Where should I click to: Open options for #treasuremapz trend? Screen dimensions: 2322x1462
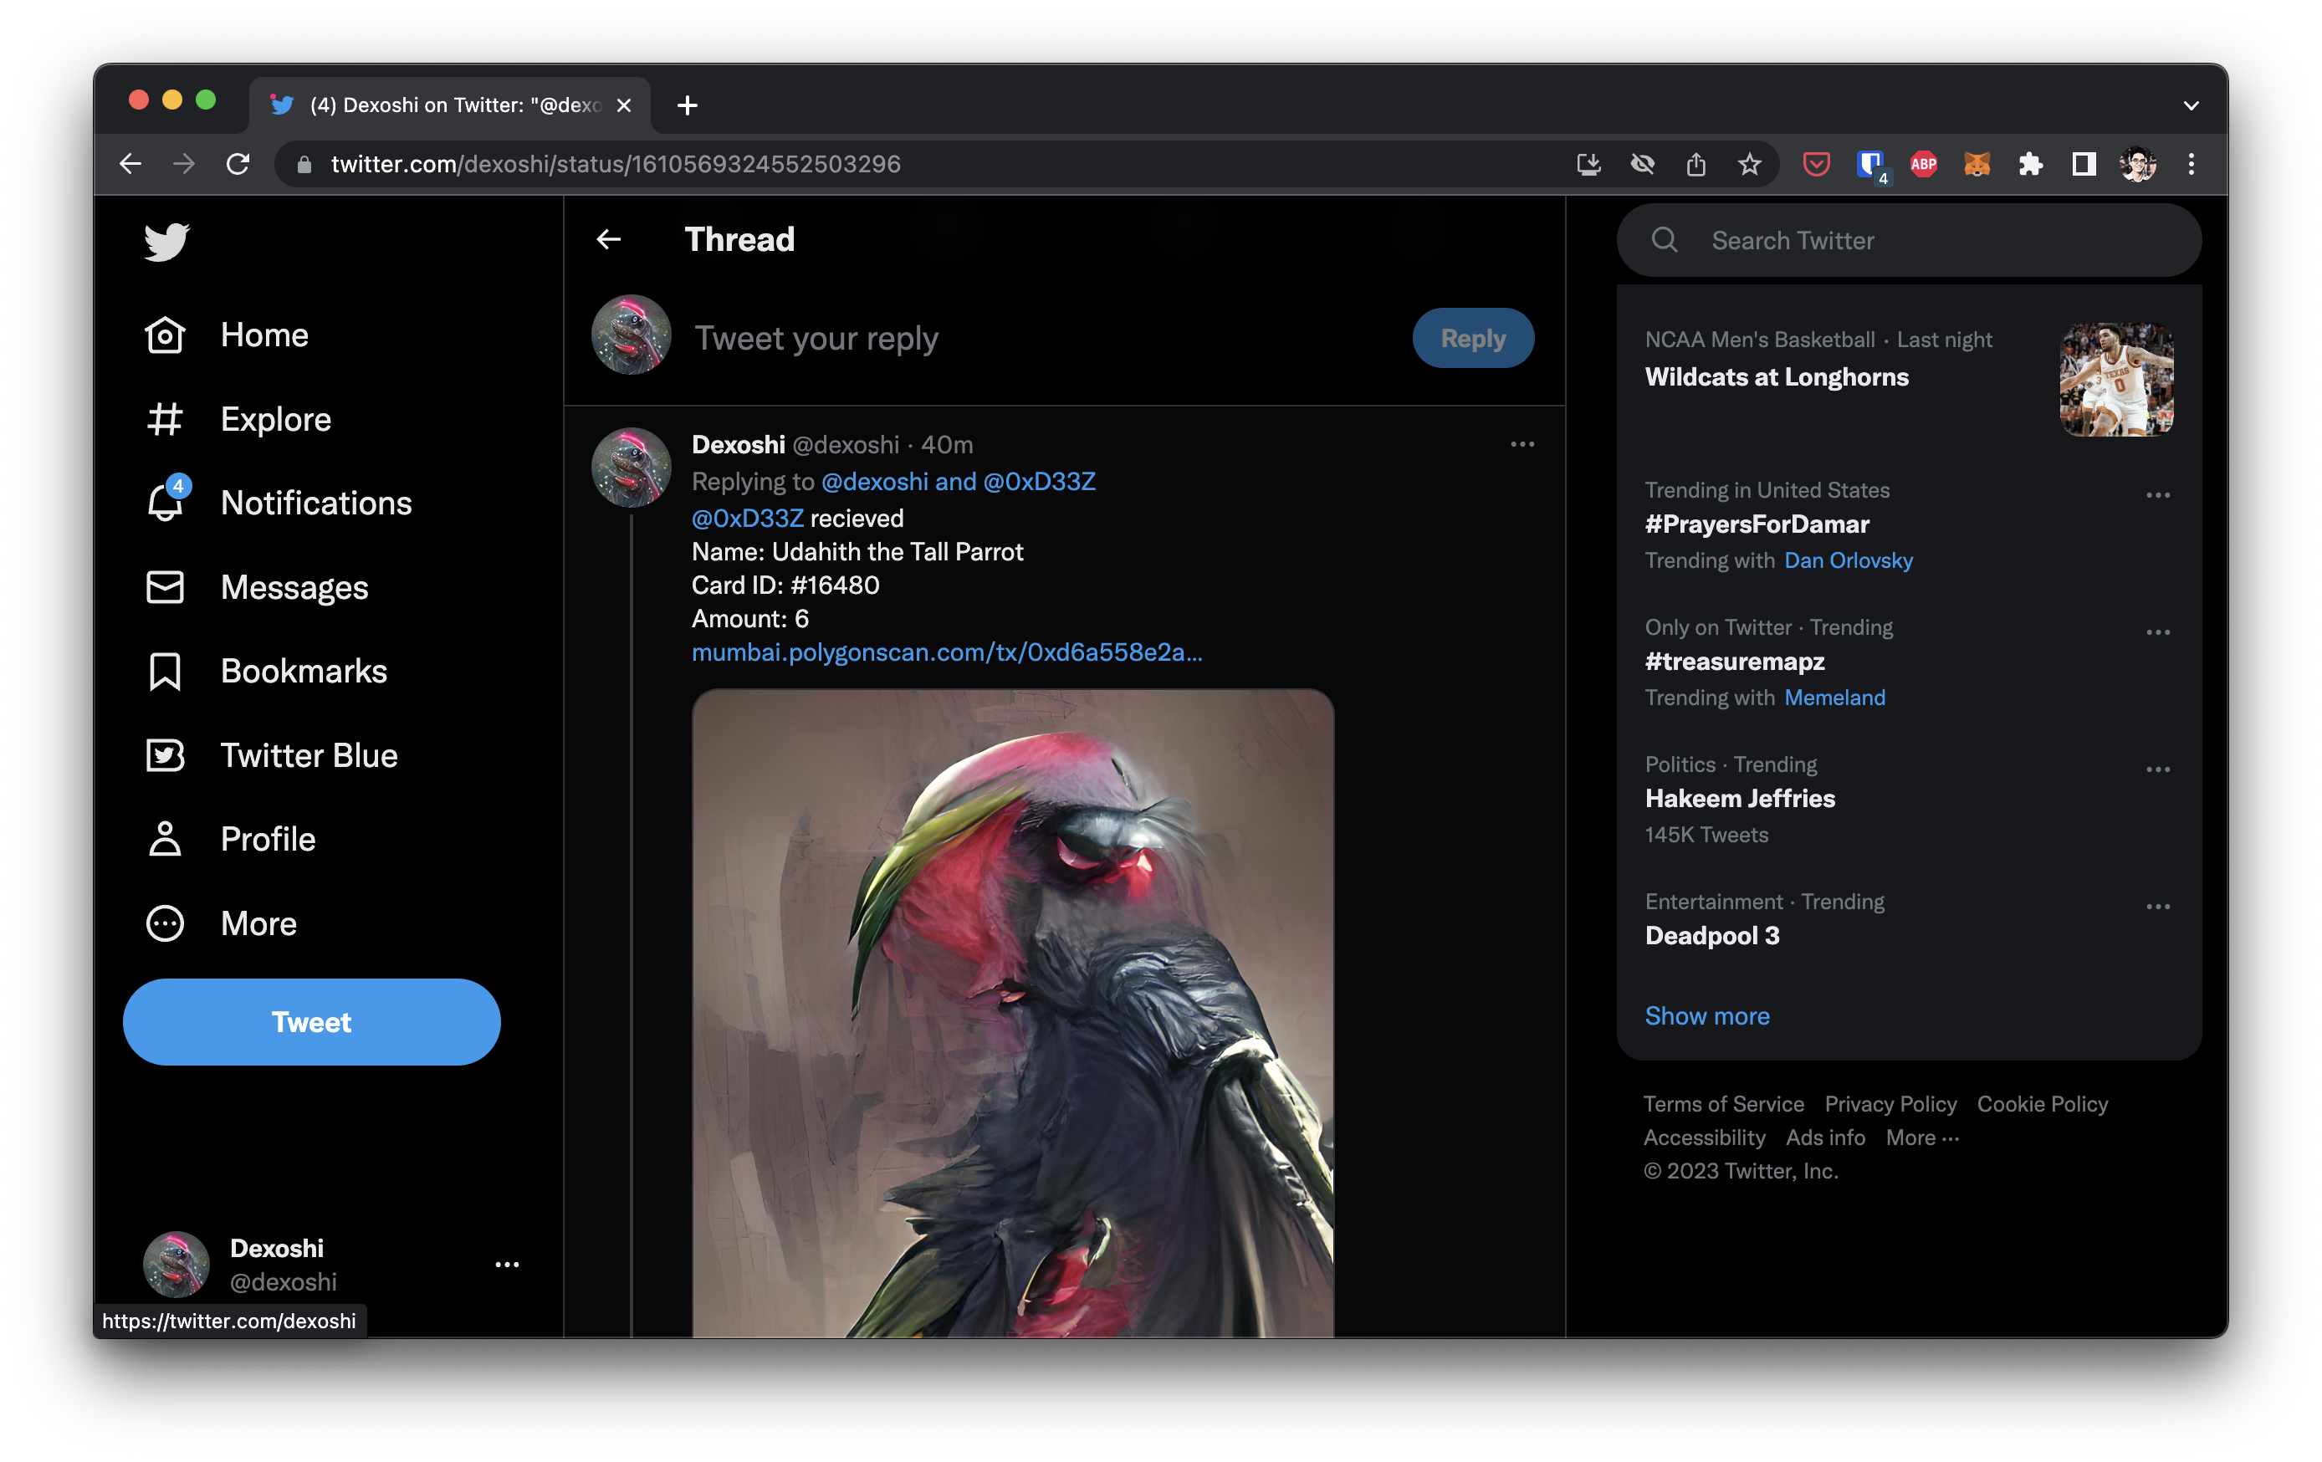point(2157,632)
